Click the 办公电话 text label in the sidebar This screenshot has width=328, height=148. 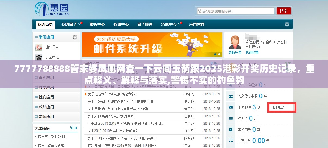[x=52, y=57]
